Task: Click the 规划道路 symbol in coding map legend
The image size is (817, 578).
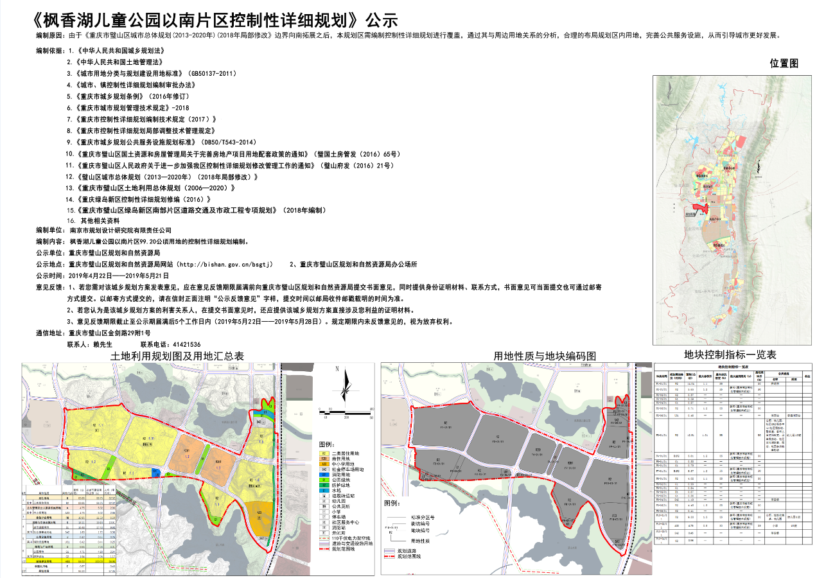Action: tap(389, 551)
